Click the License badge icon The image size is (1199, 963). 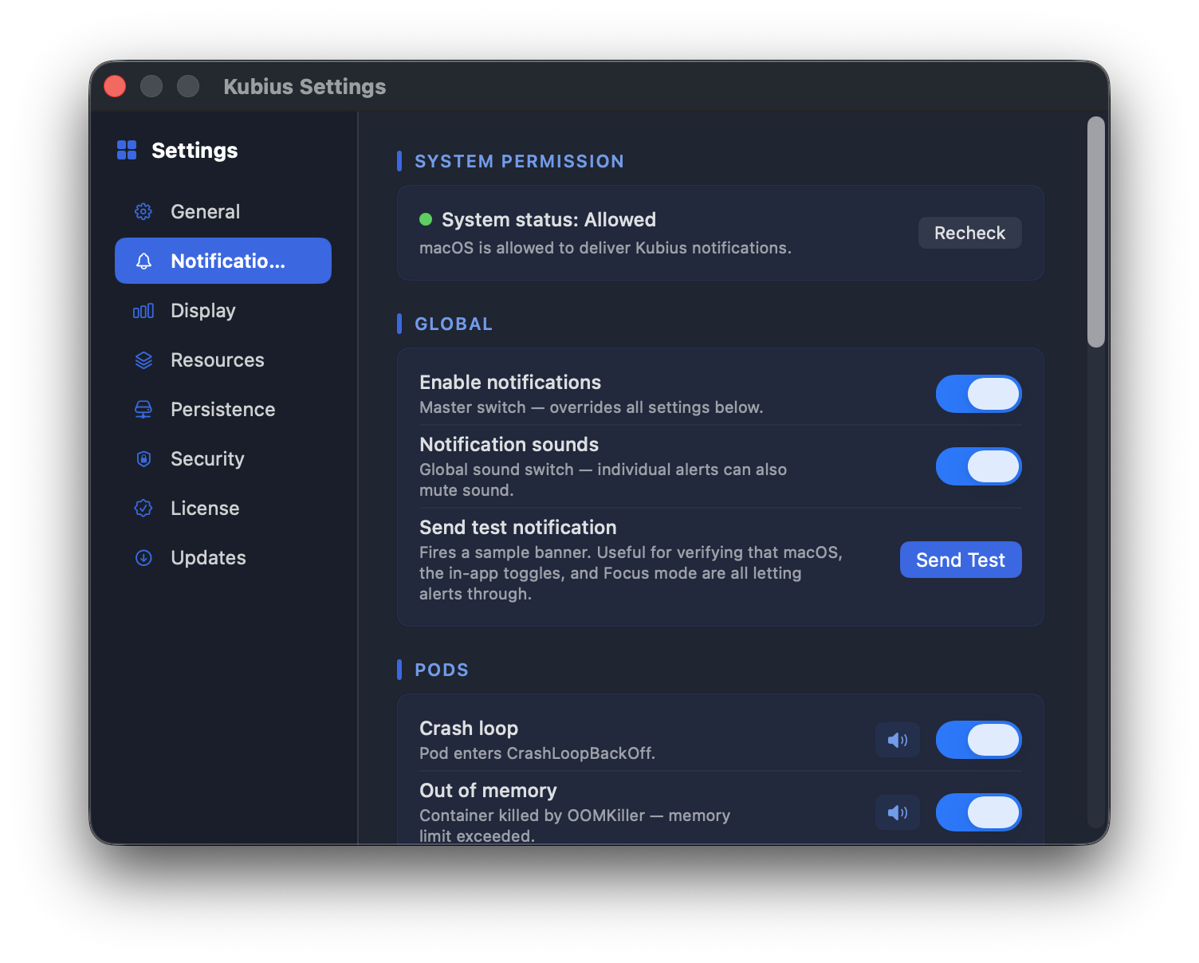pos(143,508)
